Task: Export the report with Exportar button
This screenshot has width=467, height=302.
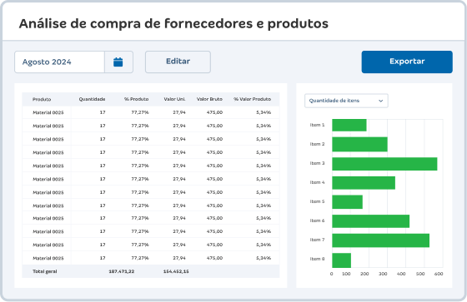Action: coord(407,62)
